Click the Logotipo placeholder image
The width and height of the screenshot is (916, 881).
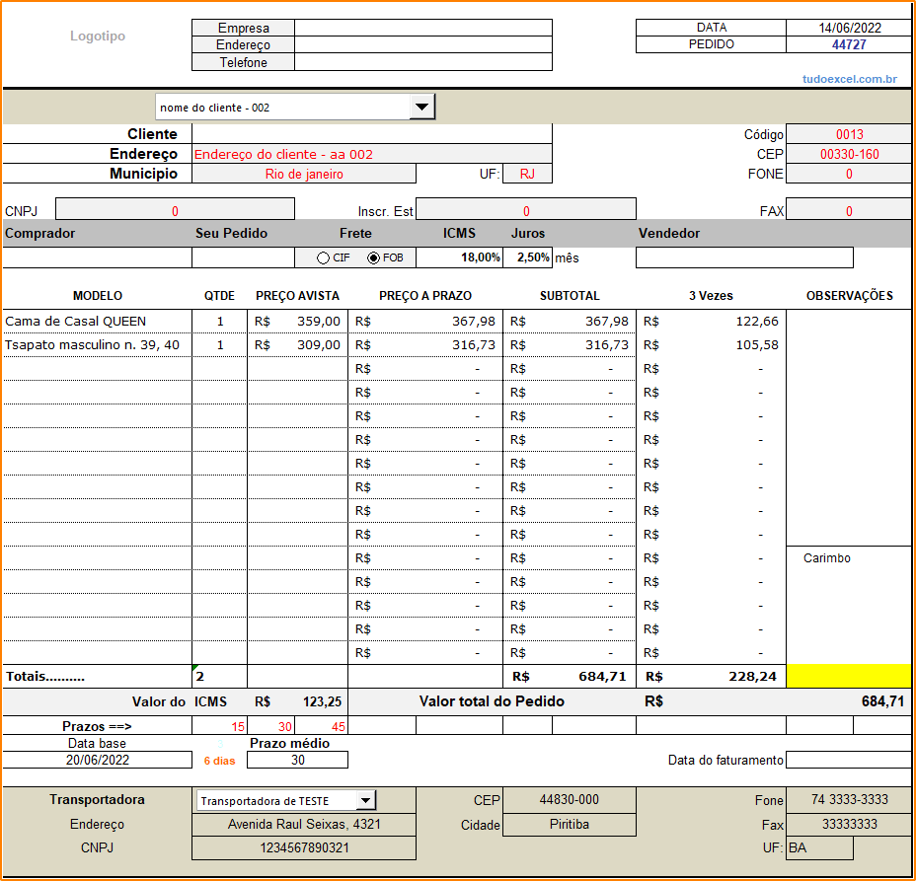(x=98, y=37)
